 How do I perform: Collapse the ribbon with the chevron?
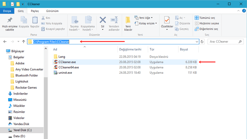coord(239,11)
